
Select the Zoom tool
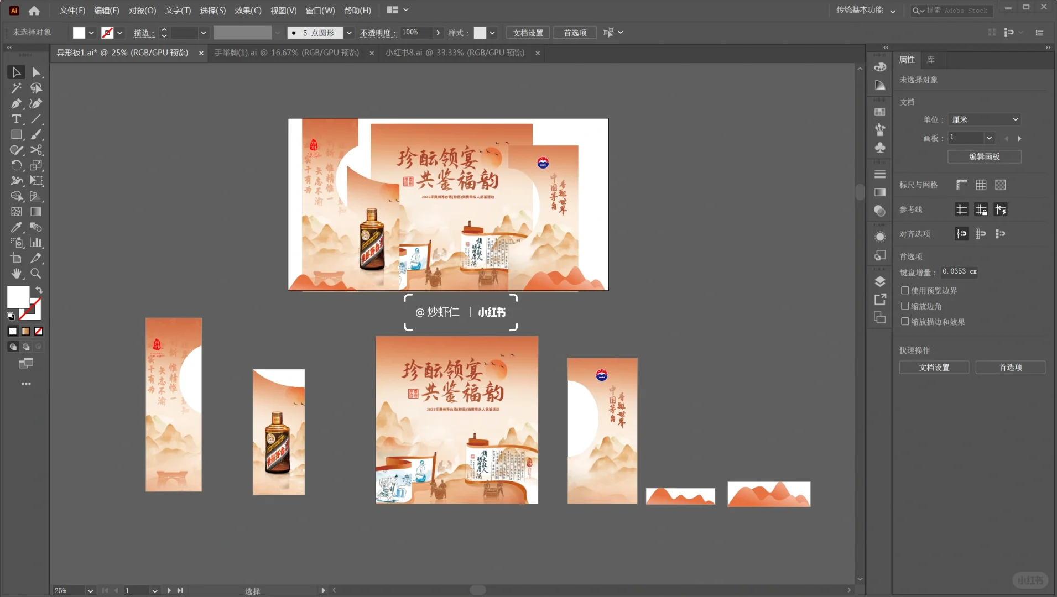tap(36, 274)
